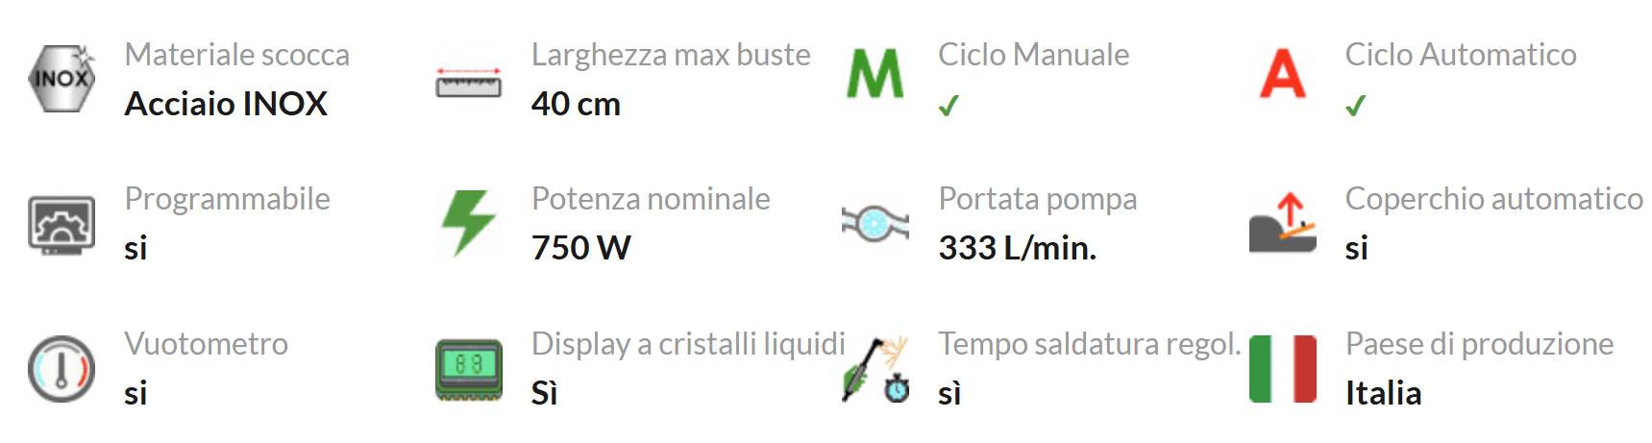This screenshot has width=1652, height=443.
Task: Click the 750 W power value
Action: pos(581,248)
